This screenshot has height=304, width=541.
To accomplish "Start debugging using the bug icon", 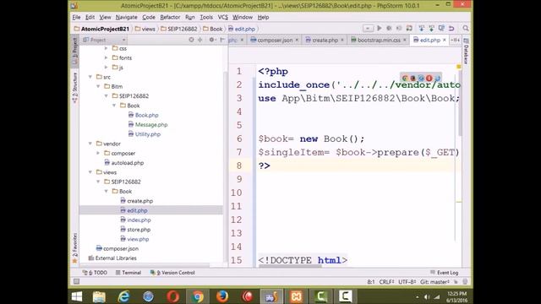I will coord(389,28).
